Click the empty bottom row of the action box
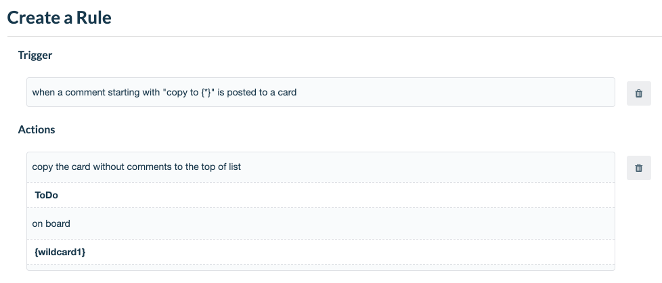Viewport: 662px width, 283px height. tap(321, 267)
